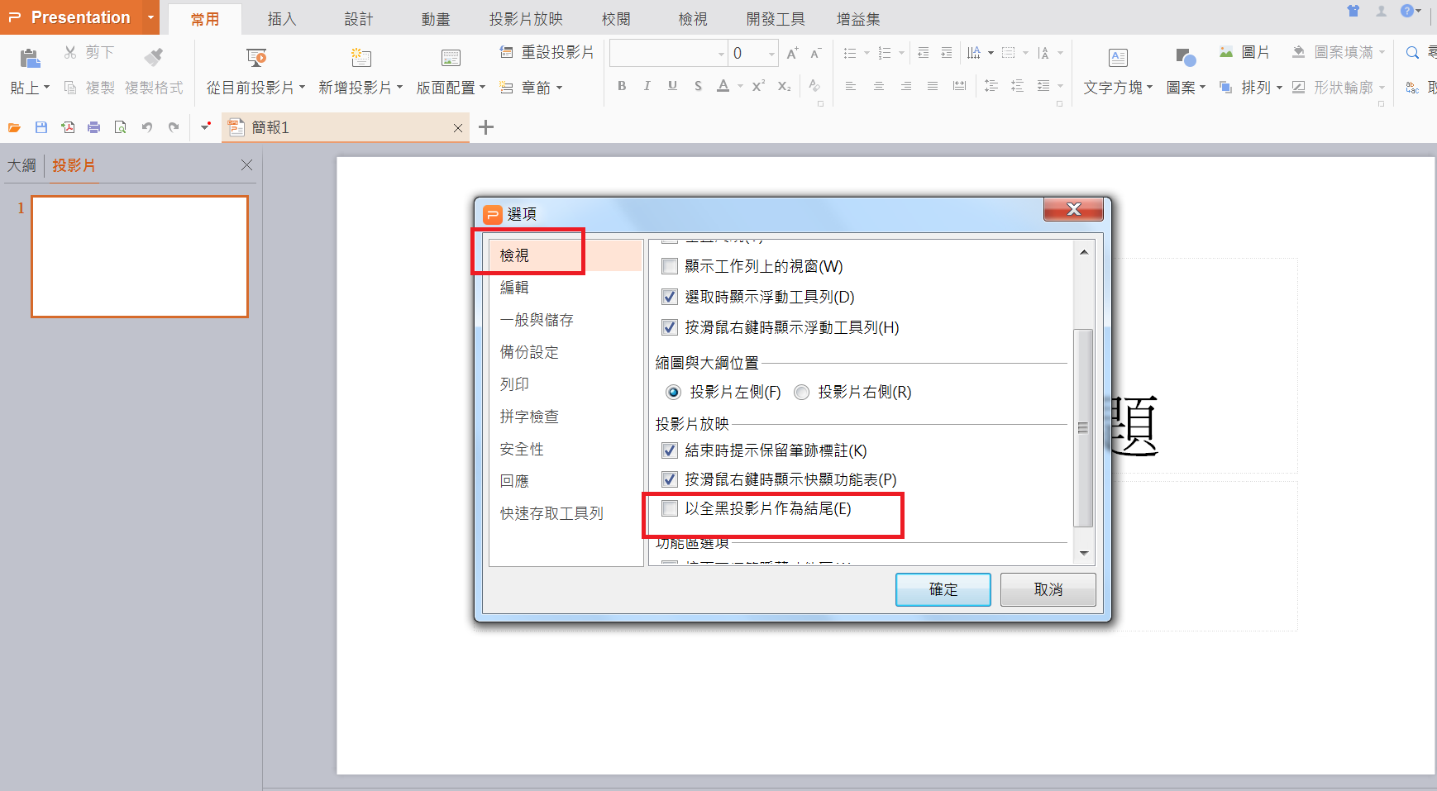Expand the Layout dropdown arrow
Screen dimensions: 1437x791
pos(482,87)
